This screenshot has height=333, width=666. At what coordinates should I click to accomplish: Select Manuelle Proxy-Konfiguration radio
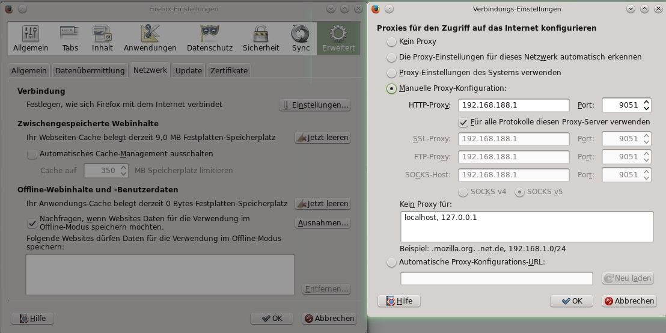tap(391, 88)
